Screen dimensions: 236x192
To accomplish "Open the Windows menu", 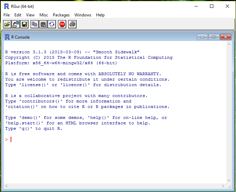I will (x=83, y=15).
